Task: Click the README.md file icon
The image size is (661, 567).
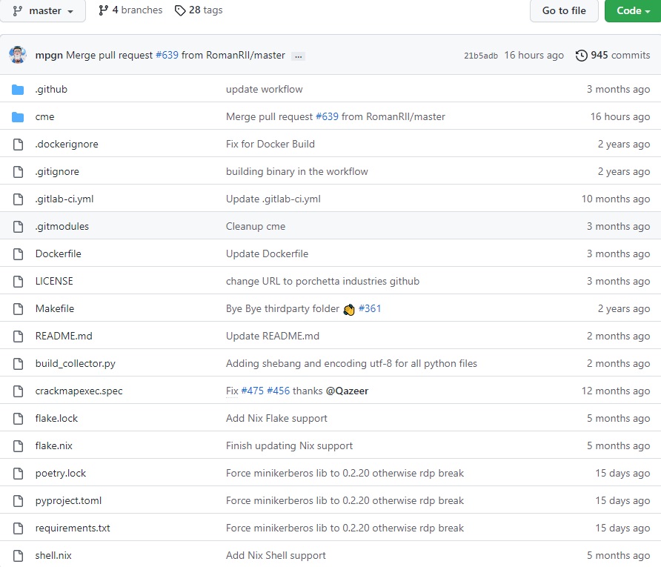Action: coord(18,336)
